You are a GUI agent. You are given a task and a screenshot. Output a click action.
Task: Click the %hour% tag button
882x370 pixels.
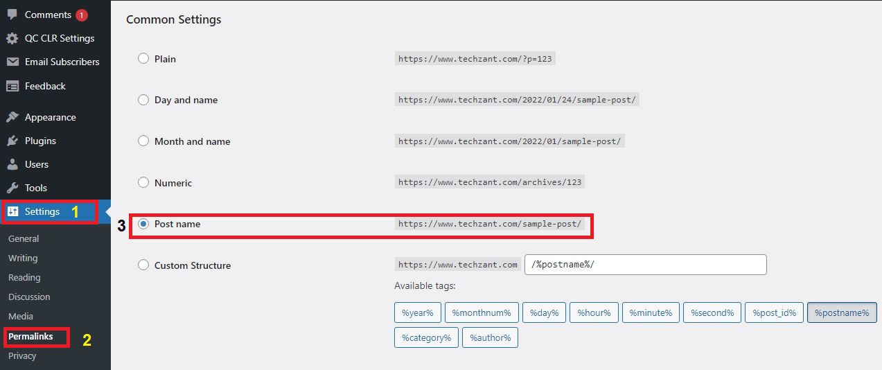click(594, 312)
